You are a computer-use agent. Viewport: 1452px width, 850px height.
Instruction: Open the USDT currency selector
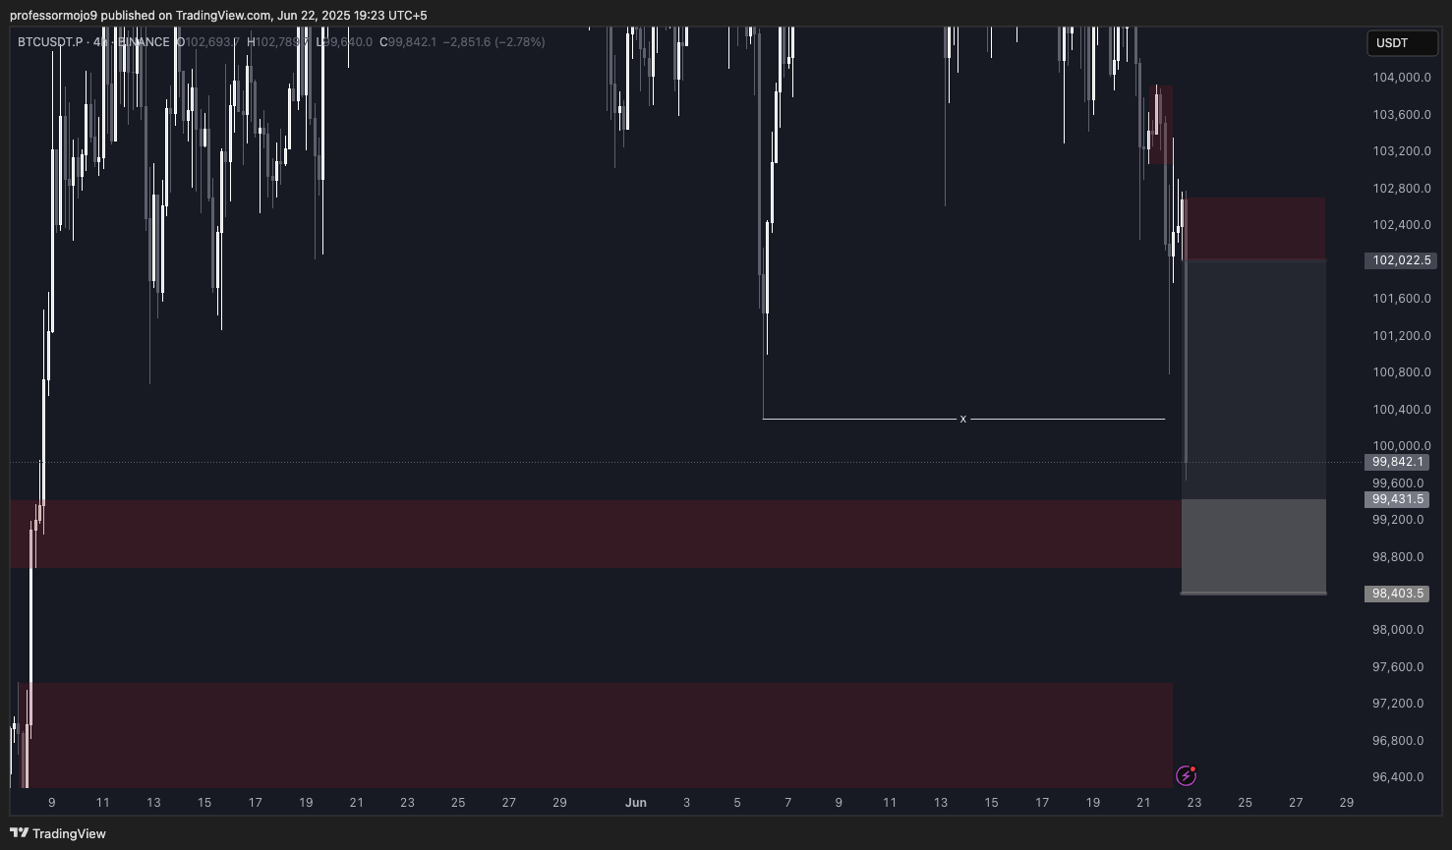coord(1403,43)
